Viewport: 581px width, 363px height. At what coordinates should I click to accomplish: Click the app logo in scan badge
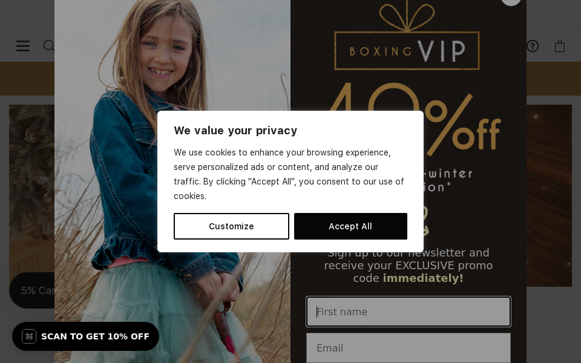(29, 336)
